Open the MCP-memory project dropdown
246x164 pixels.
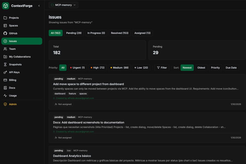pos(63,5)
